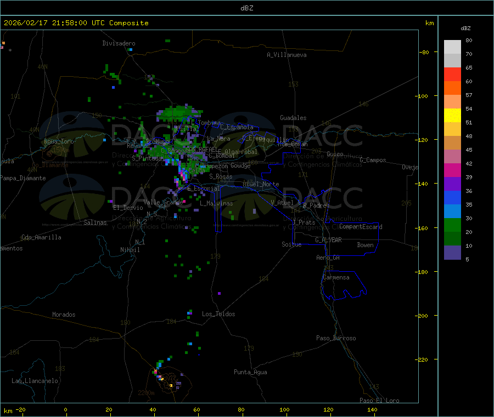Click the Lag.Llancanelo map label
Screen dimensions: 494x417
[x=35, y=381]
